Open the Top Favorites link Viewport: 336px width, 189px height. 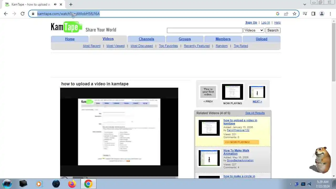[168, 46]
